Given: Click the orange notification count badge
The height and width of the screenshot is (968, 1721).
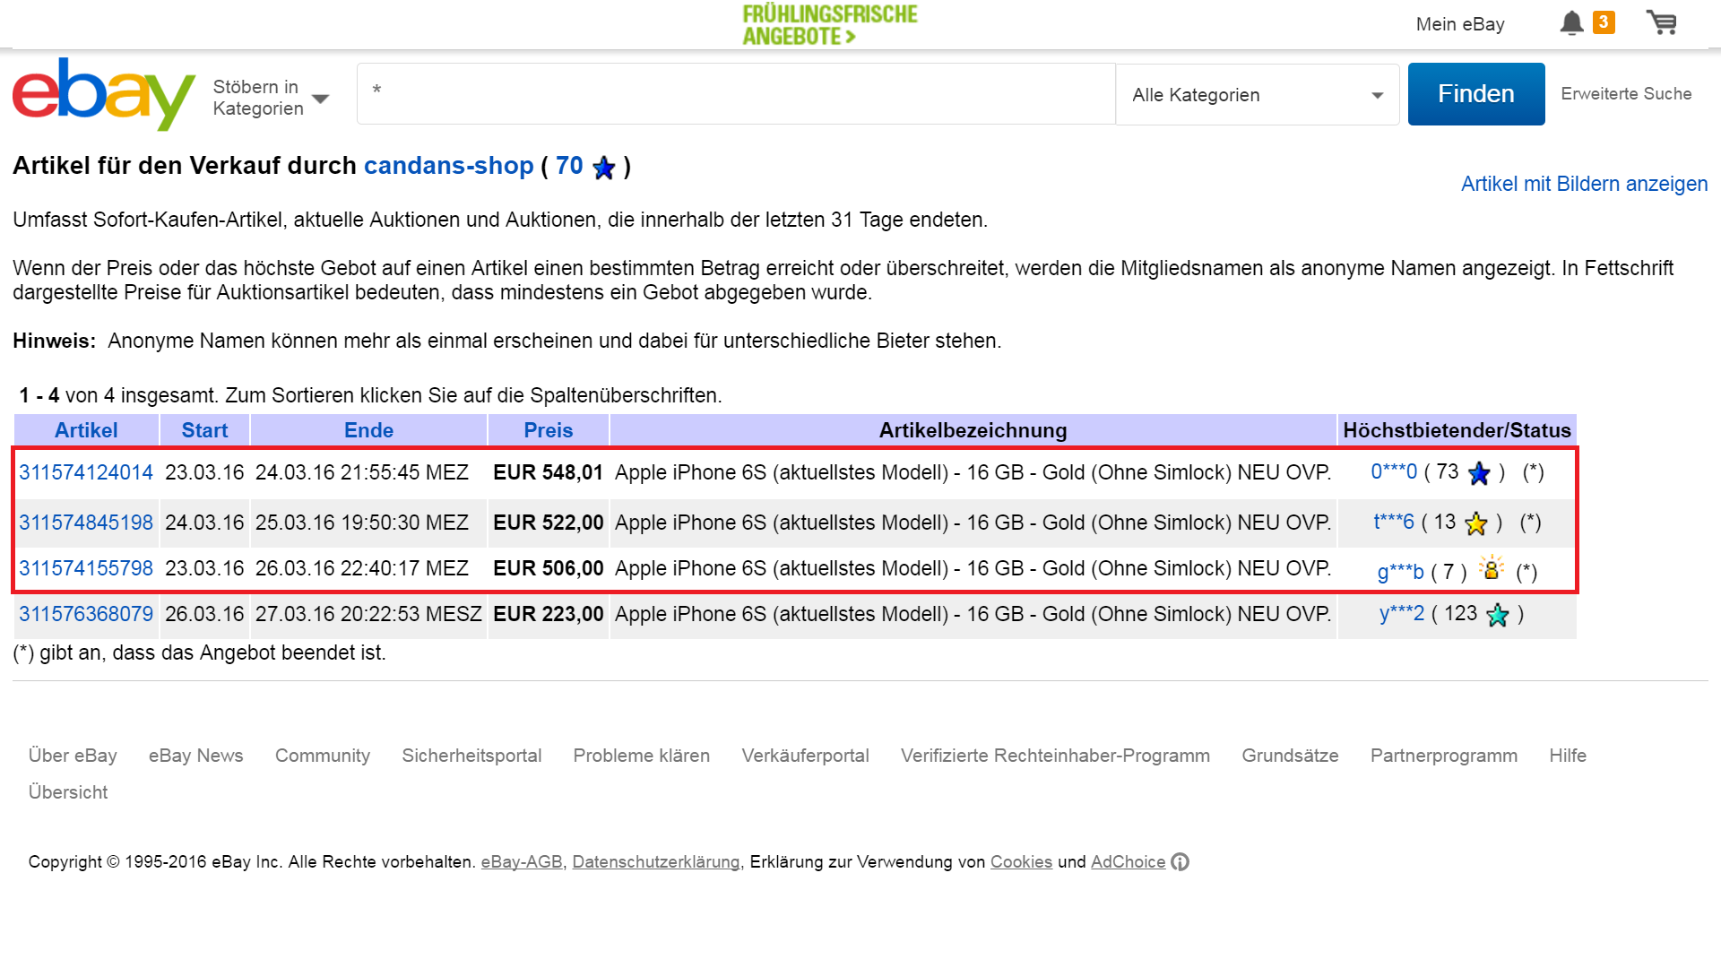Looking at the screenshot, I should (x=1604, y=22).
